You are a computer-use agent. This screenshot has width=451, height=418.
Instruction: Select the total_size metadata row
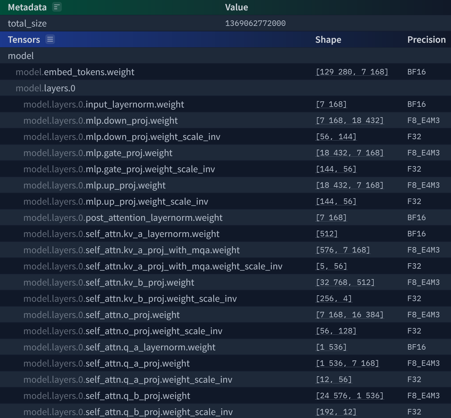225,23
